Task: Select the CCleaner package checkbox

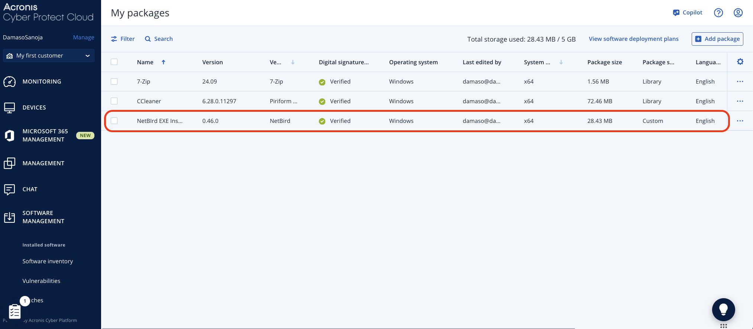Action: (114, 101)
